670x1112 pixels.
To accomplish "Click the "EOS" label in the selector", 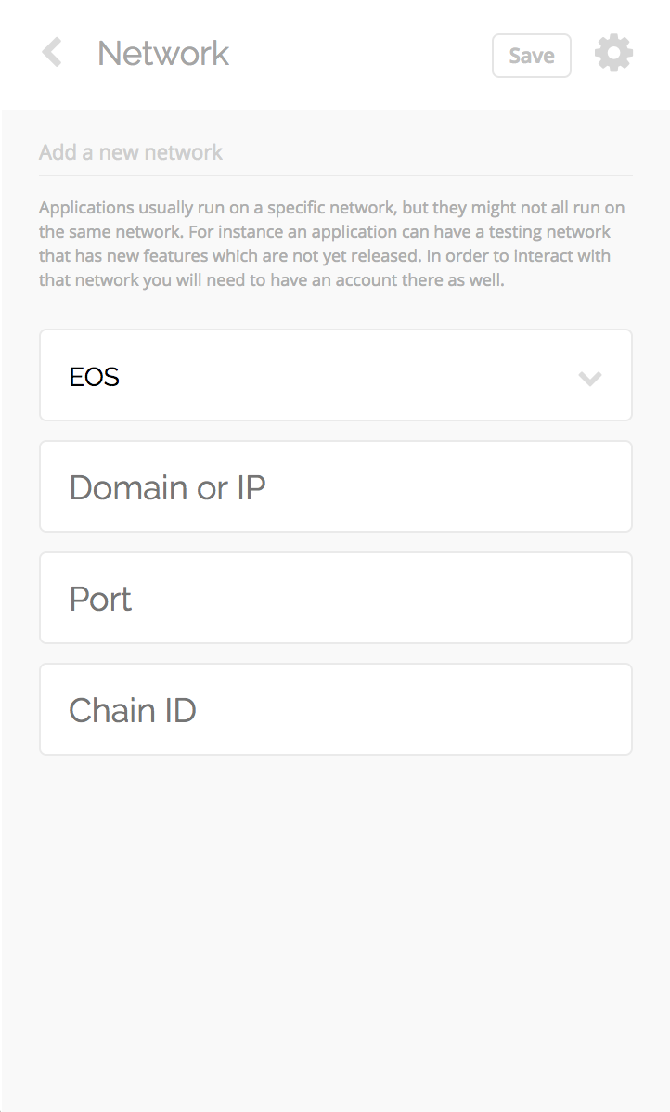I will pyautogui.click(x=95, y=377).
